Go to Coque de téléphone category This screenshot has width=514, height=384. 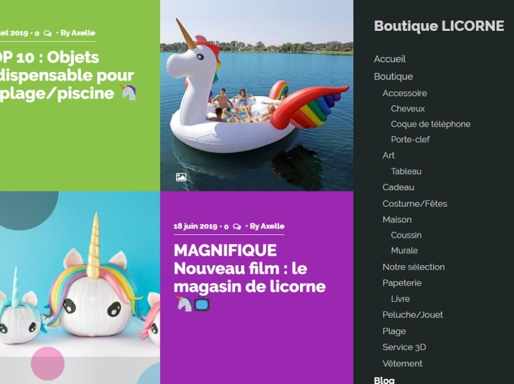(430, 124)
